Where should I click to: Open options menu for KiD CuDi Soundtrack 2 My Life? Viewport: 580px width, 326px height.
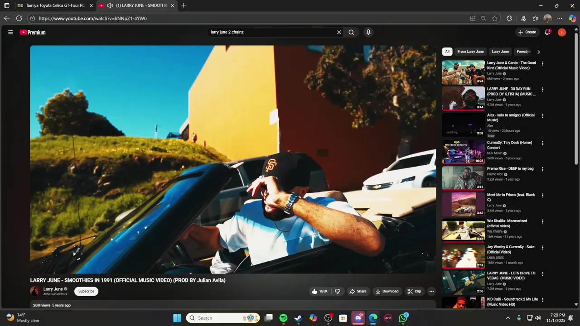tap(542, 300)
